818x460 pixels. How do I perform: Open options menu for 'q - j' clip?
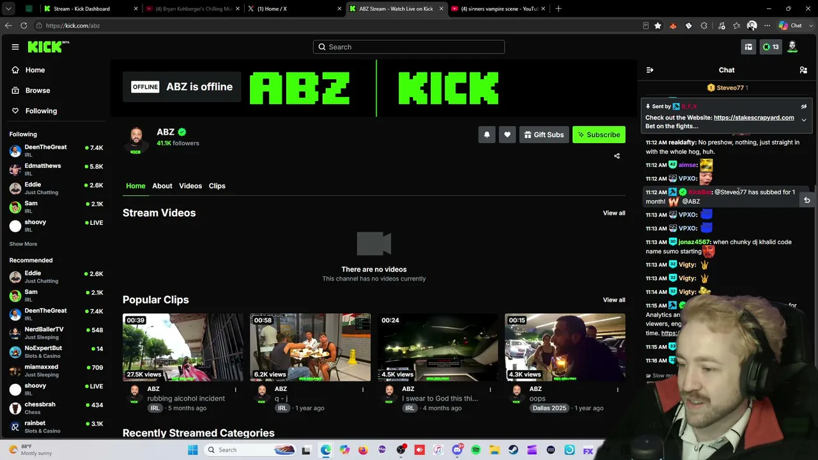[362, 389]
